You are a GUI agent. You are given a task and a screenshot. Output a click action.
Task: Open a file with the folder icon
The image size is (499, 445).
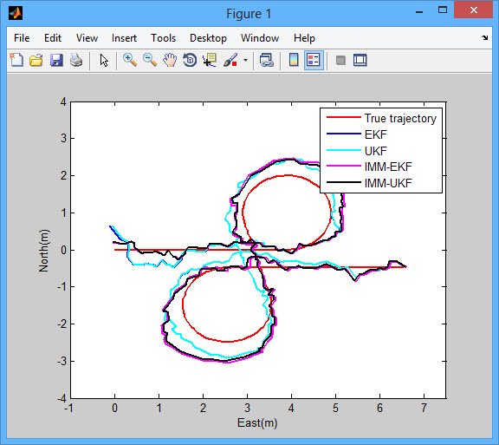tap(36, 60)
